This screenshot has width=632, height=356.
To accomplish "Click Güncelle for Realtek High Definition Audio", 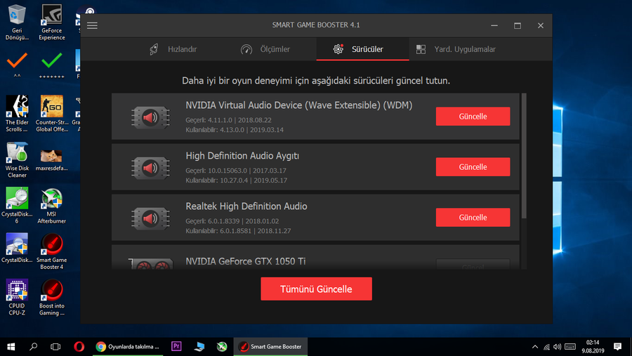I will [473, 217].
